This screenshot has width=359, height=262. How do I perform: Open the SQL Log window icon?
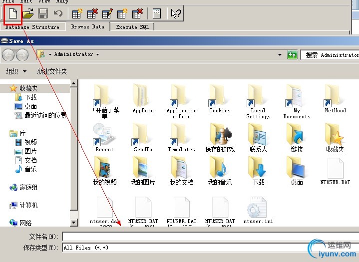tap(157, 13)
